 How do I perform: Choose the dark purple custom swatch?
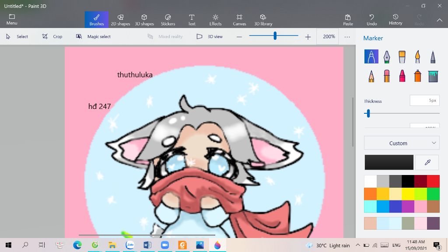tap(433, 223)
